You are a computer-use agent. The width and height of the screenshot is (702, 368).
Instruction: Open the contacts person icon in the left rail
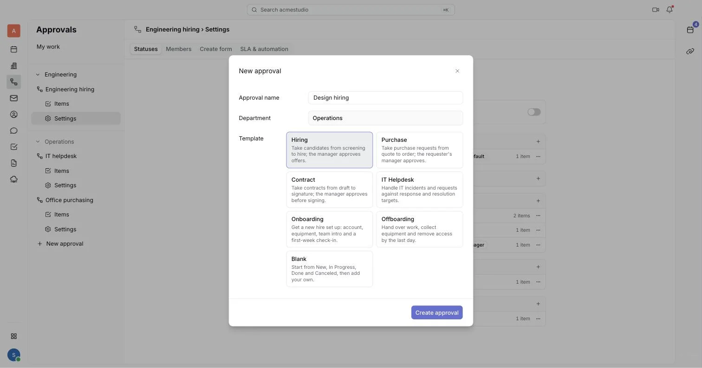pos(14,114)
